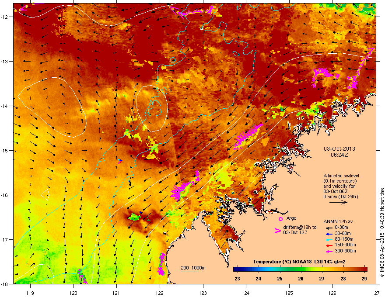The height and width of the screenshot is (297, 385).
Task: Click the colorbar tick label '26'
Action: [301, 279]
